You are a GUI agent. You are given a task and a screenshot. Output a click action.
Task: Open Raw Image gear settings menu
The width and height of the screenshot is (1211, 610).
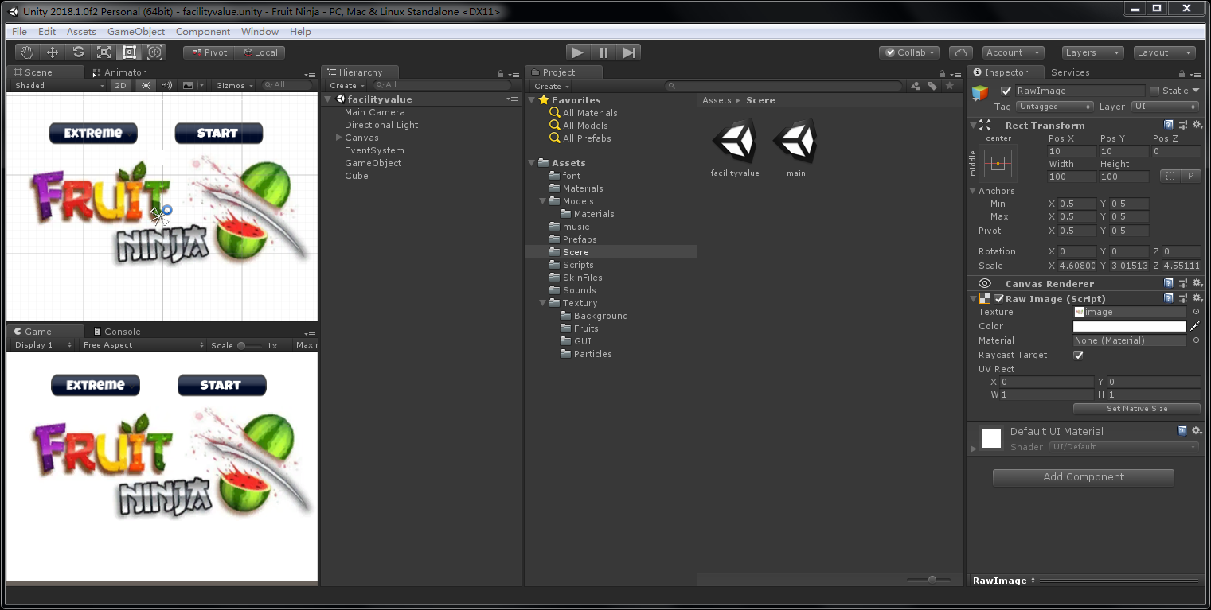(1197, 298)
